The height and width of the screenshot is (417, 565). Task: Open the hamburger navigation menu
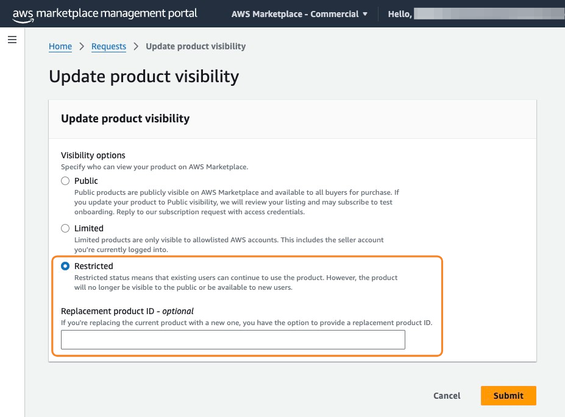pyautogui.click(x=12, y=40)
